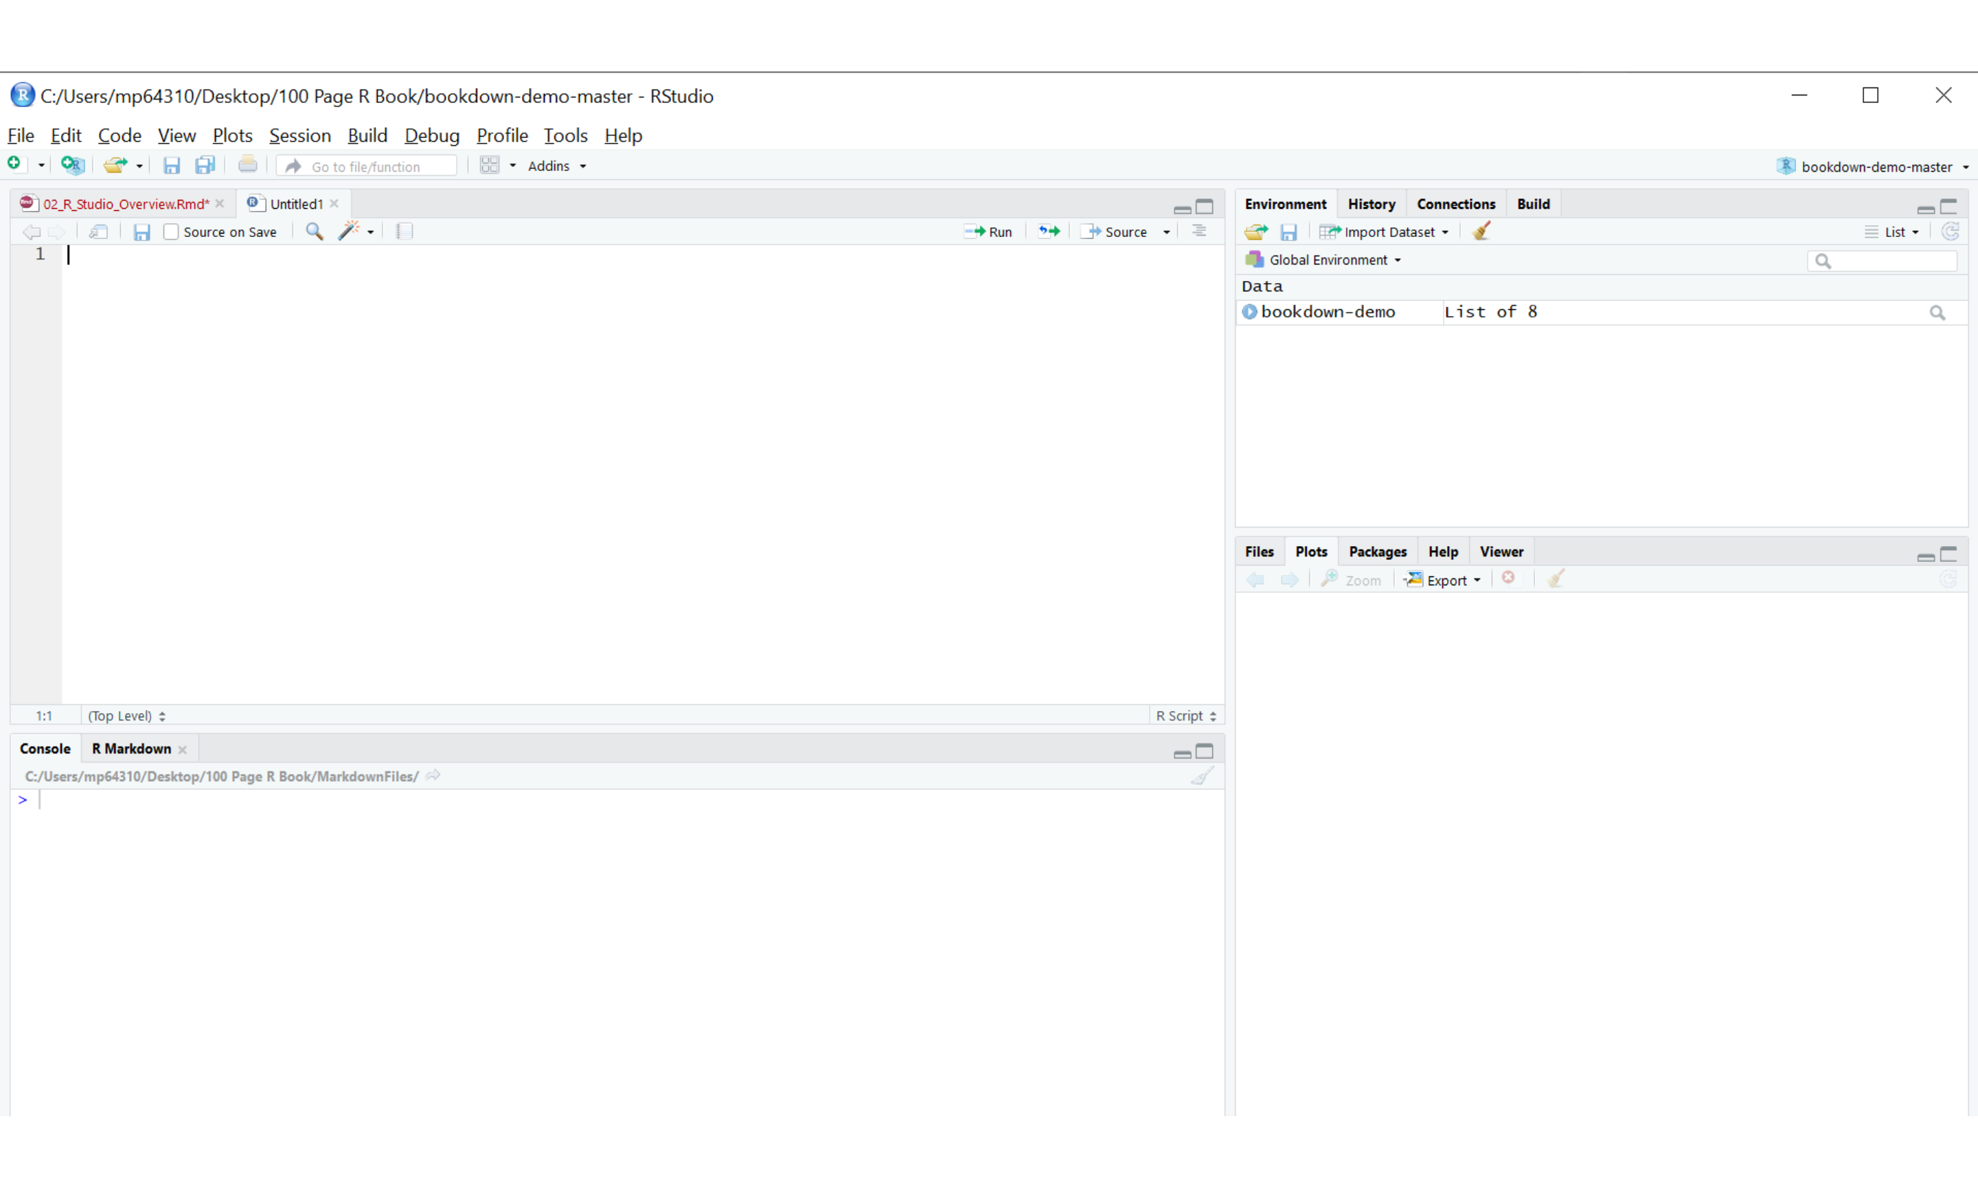Switch to the Packages tab
This screenshot has height=1187, width=1978.
pyautogui.click(x=1377, y=552)
